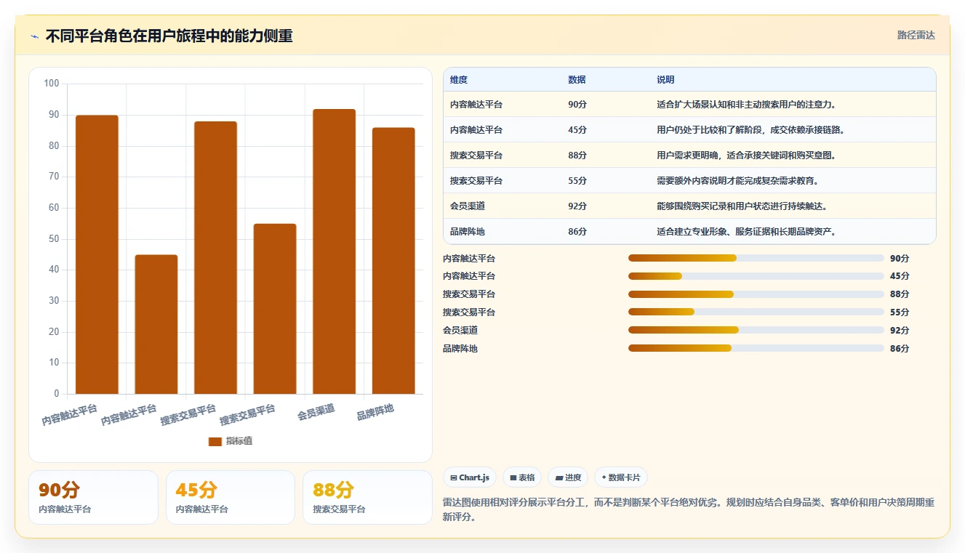Click the 100 tick on the chart y-axis

[x=52, y=84]
